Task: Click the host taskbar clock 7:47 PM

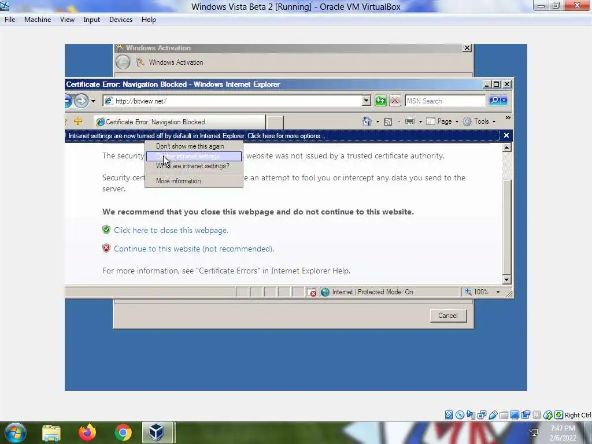Action: (563, 428)
